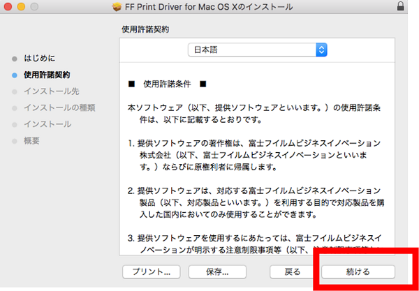
Task: Click the blue bullet beside 使用許諾契約 step
Action: pos(15,74)
